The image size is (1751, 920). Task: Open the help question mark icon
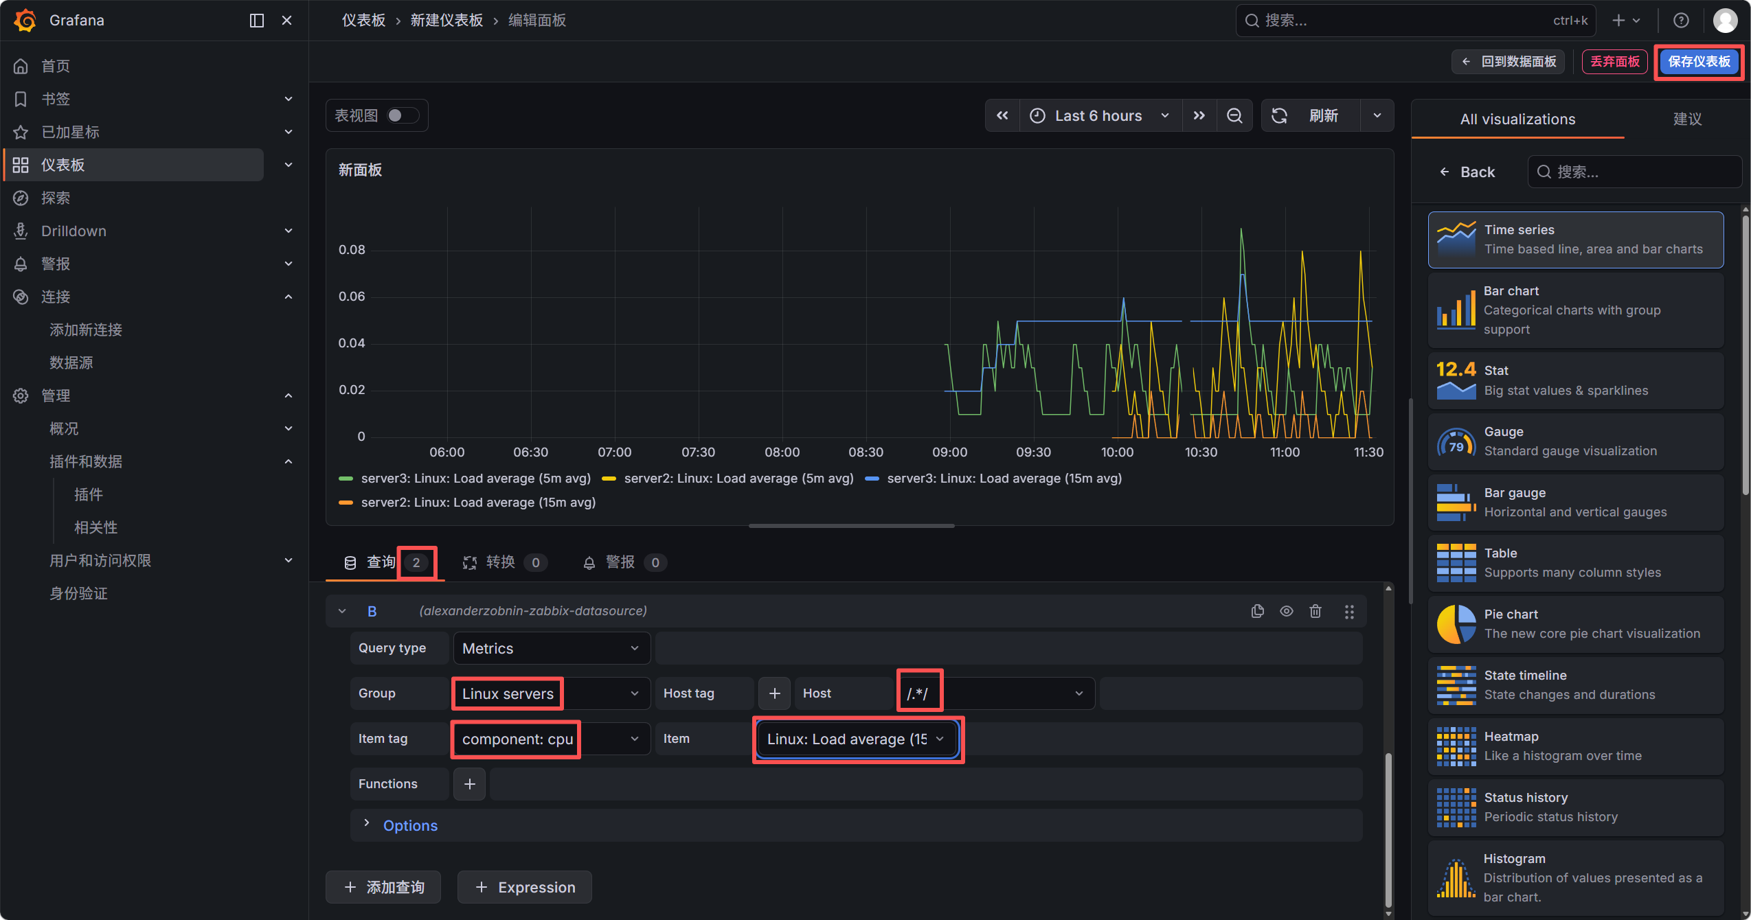[1681, 21]
